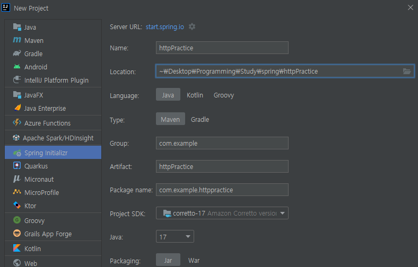The height and width of the screenshot is (267, 418).
Task: Click the Kotlin K icon
Action: click(x=17, y=248)
